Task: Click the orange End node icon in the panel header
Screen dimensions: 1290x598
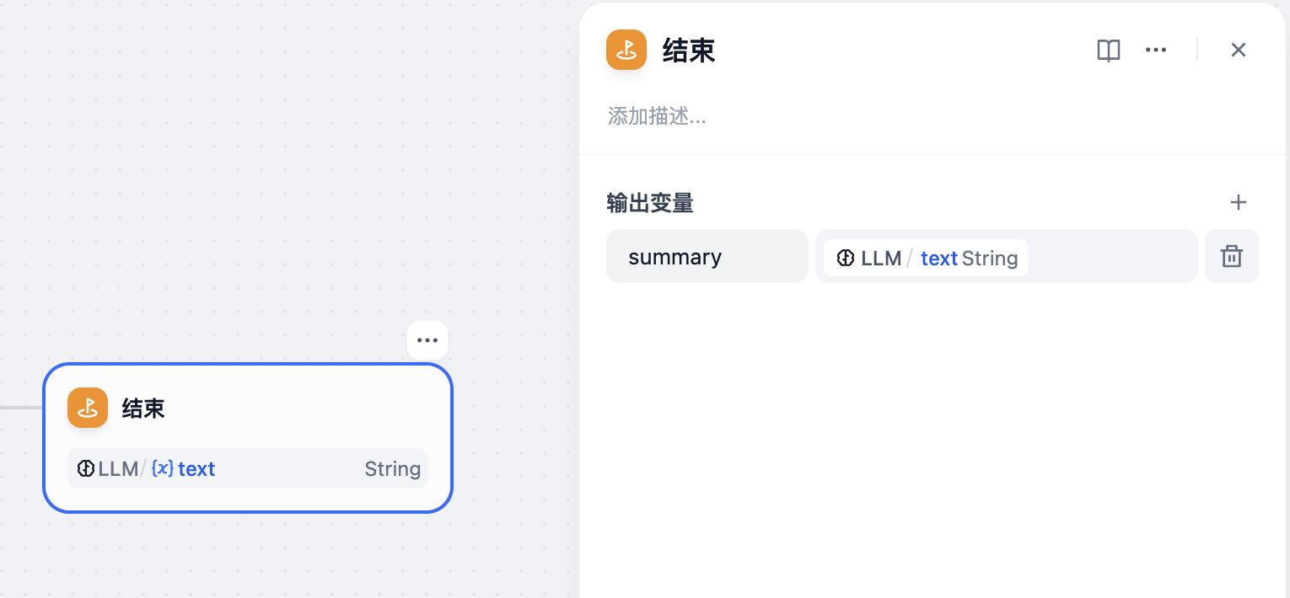Action: click(x=626, y=50)
